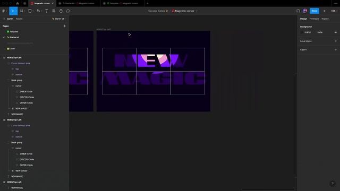Start audio conversation via headphones icon
340x191 pixels.
click(298, 11)
